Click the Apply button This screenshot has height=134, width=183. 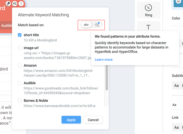pos(71,120)
